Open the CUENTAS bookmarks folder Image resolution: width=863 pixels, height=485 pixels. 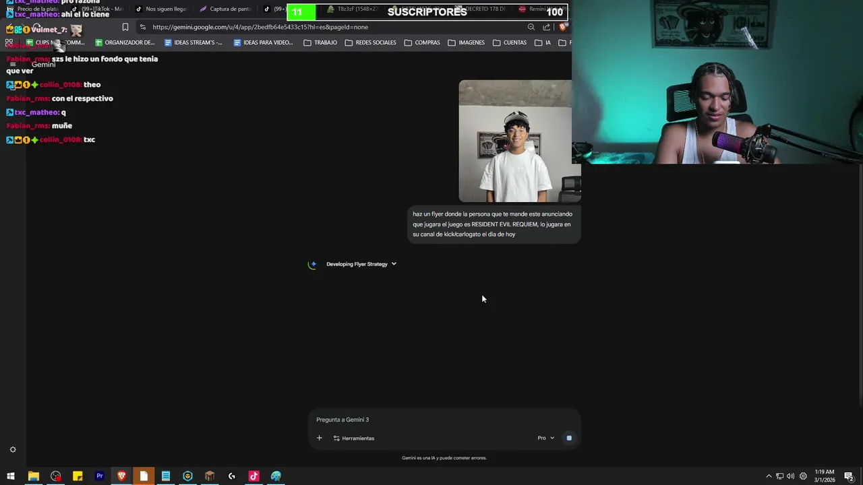pyautogui.click(x=510, y=42)
